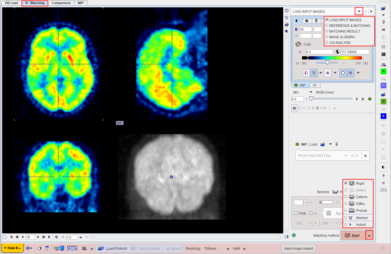The height and width of the screenshot is (254, 391).
Task: Go to the next page with the right arrow
Action: coord(371,11)
